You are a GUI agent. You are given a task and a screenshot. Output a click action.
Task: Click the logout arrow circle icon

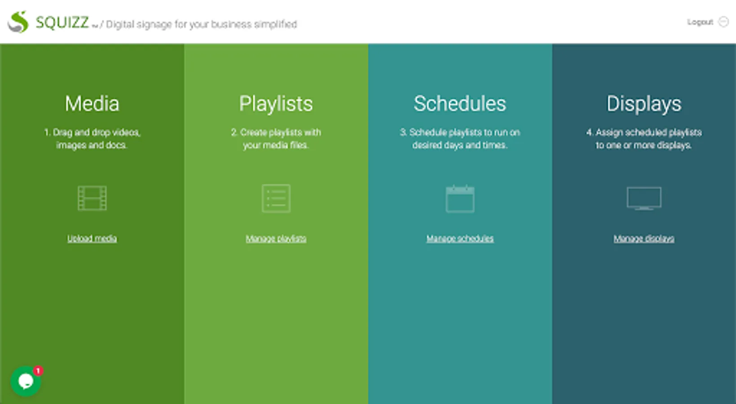tap(723, 22)
